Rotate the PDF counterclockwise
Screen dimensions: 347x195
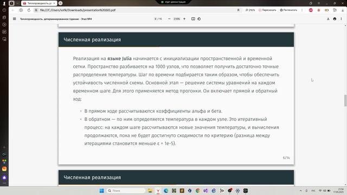point(199,19)
